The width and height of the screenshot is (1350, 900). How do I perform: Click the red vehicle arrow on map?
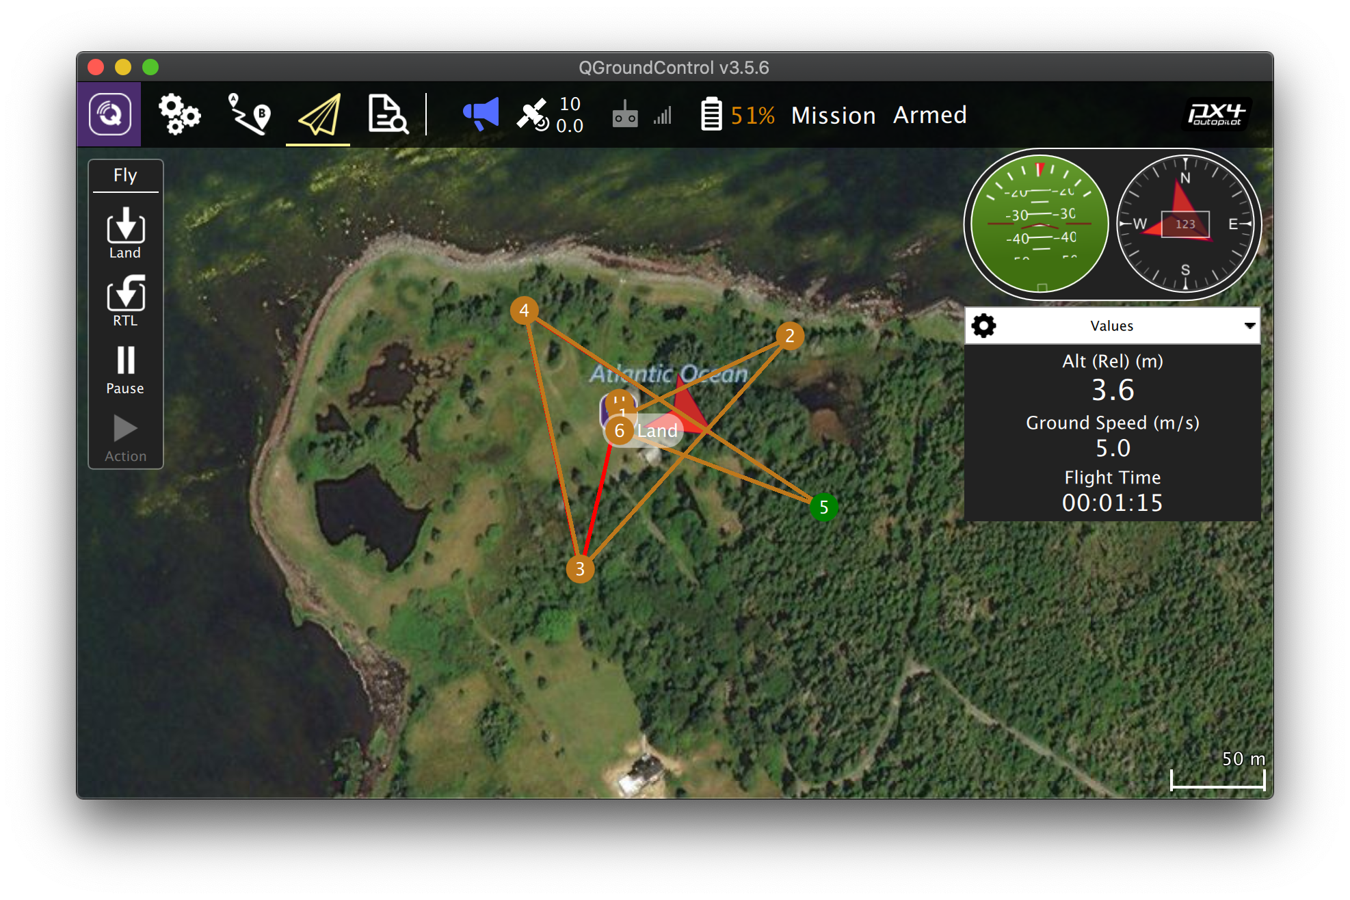pyautogui.click(x=687, y=410)
